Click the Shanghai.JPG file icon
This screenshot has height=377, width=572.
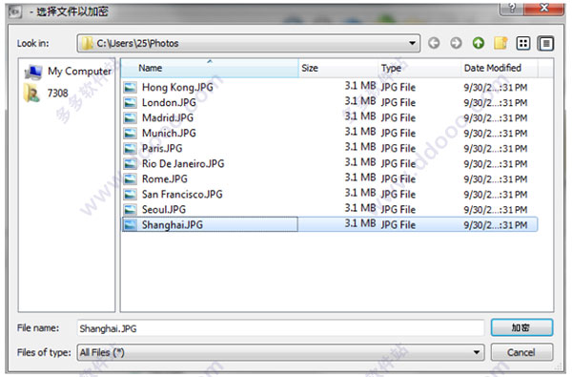(131, 225)
